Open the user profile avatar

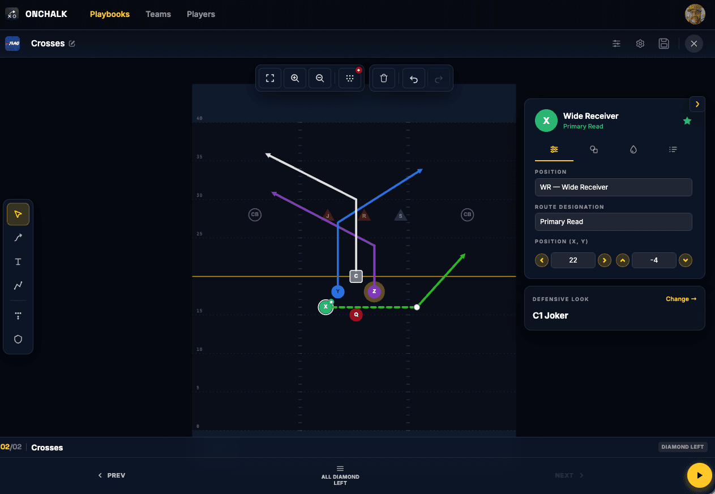point(695,14)
